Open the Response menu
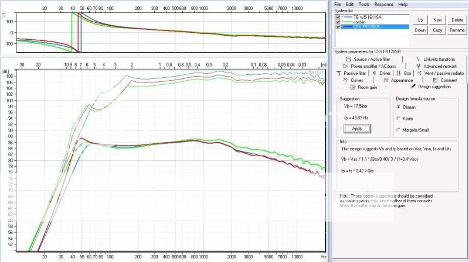Image resolution: width=469 pixels, height=262 pixels. (x=385, y=4)
